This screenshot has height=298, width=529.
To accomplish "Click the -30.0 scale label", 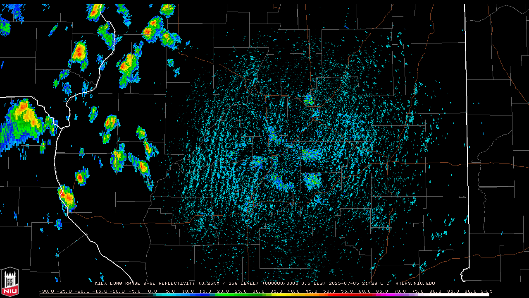I will coord(46,291).
